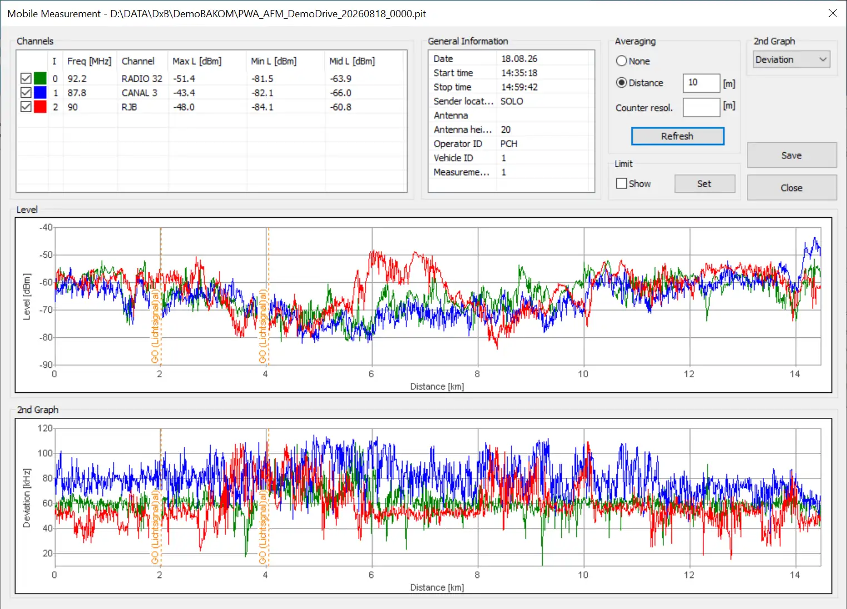Click the Limit Set button
847x609 pixels.
[x=705, y=184]
